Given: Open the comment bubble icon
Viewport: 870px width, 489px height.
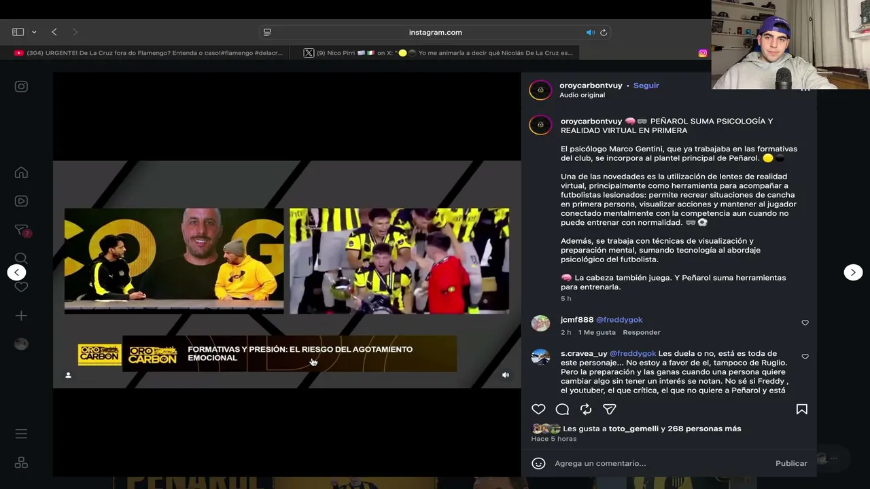Looking at the screenshot, I should click(562, 409).
